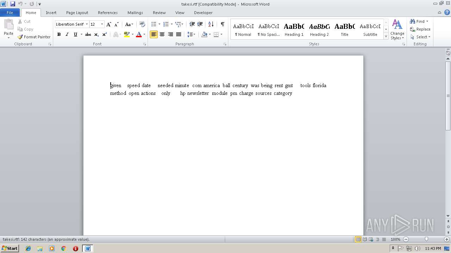
Task: Toggle Bold formatting
Action: 59,34
